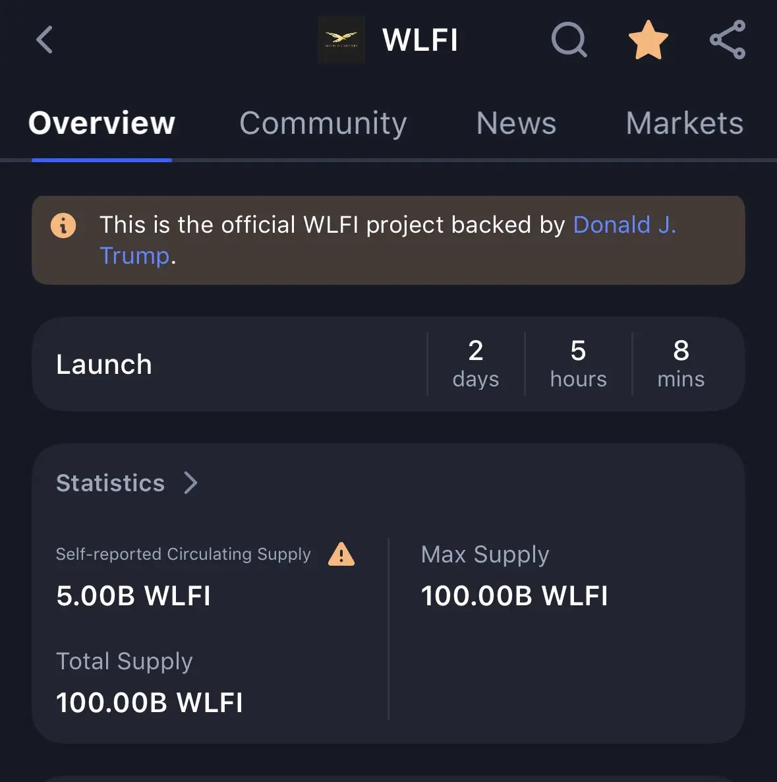Image resolution: width=777 pixels, height=782 pixels.
Task: Tap the Self-reported Circulating Supply label
Action: pos(183,554)
